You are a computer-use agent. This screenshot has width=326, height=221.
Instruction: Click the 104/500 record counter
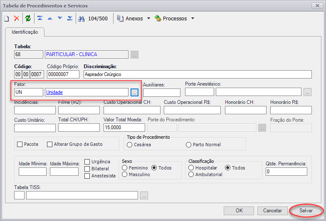point(98,18)
